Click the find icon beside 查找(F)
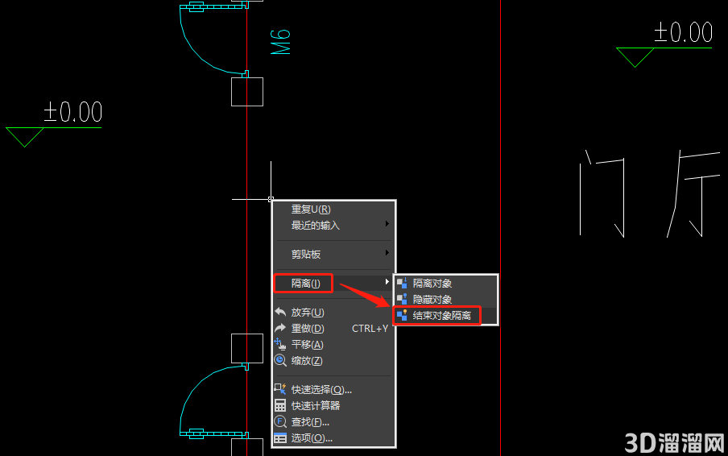 click(x=280, y=421)
